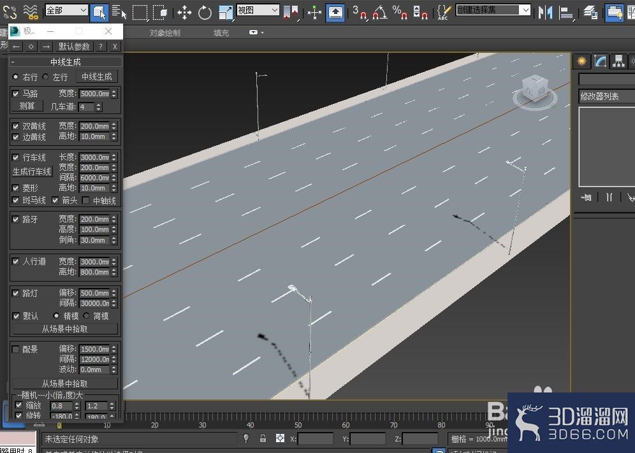635x453 pixels.
Task: Click the Pin Stack icon
Action: pyautogui.click(x=586, y=197)
